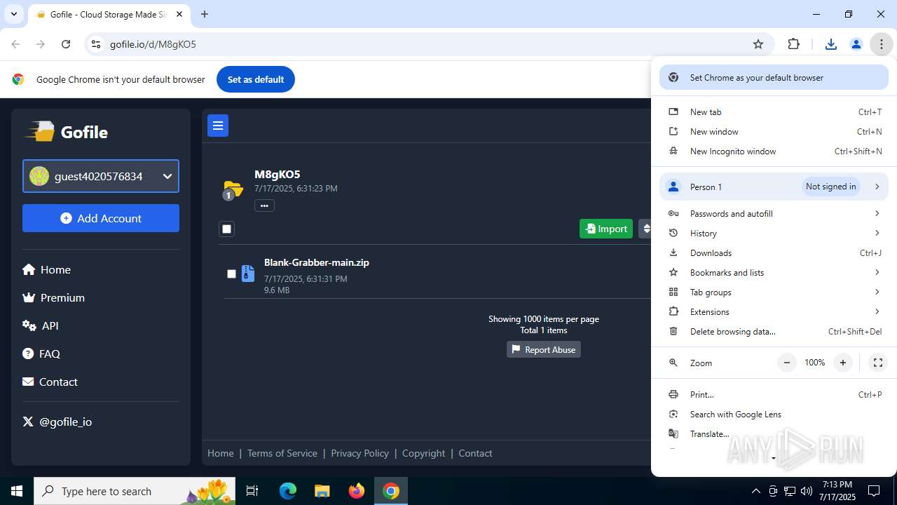Image resolution: width=897 pixels, height=505 pixels.
Task: Toggle the select-all files checkbox
Action: coord(226,229)
